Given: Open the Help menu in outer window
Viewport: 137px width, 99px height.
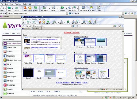Looking at the screenshot, I should point(30,4).
